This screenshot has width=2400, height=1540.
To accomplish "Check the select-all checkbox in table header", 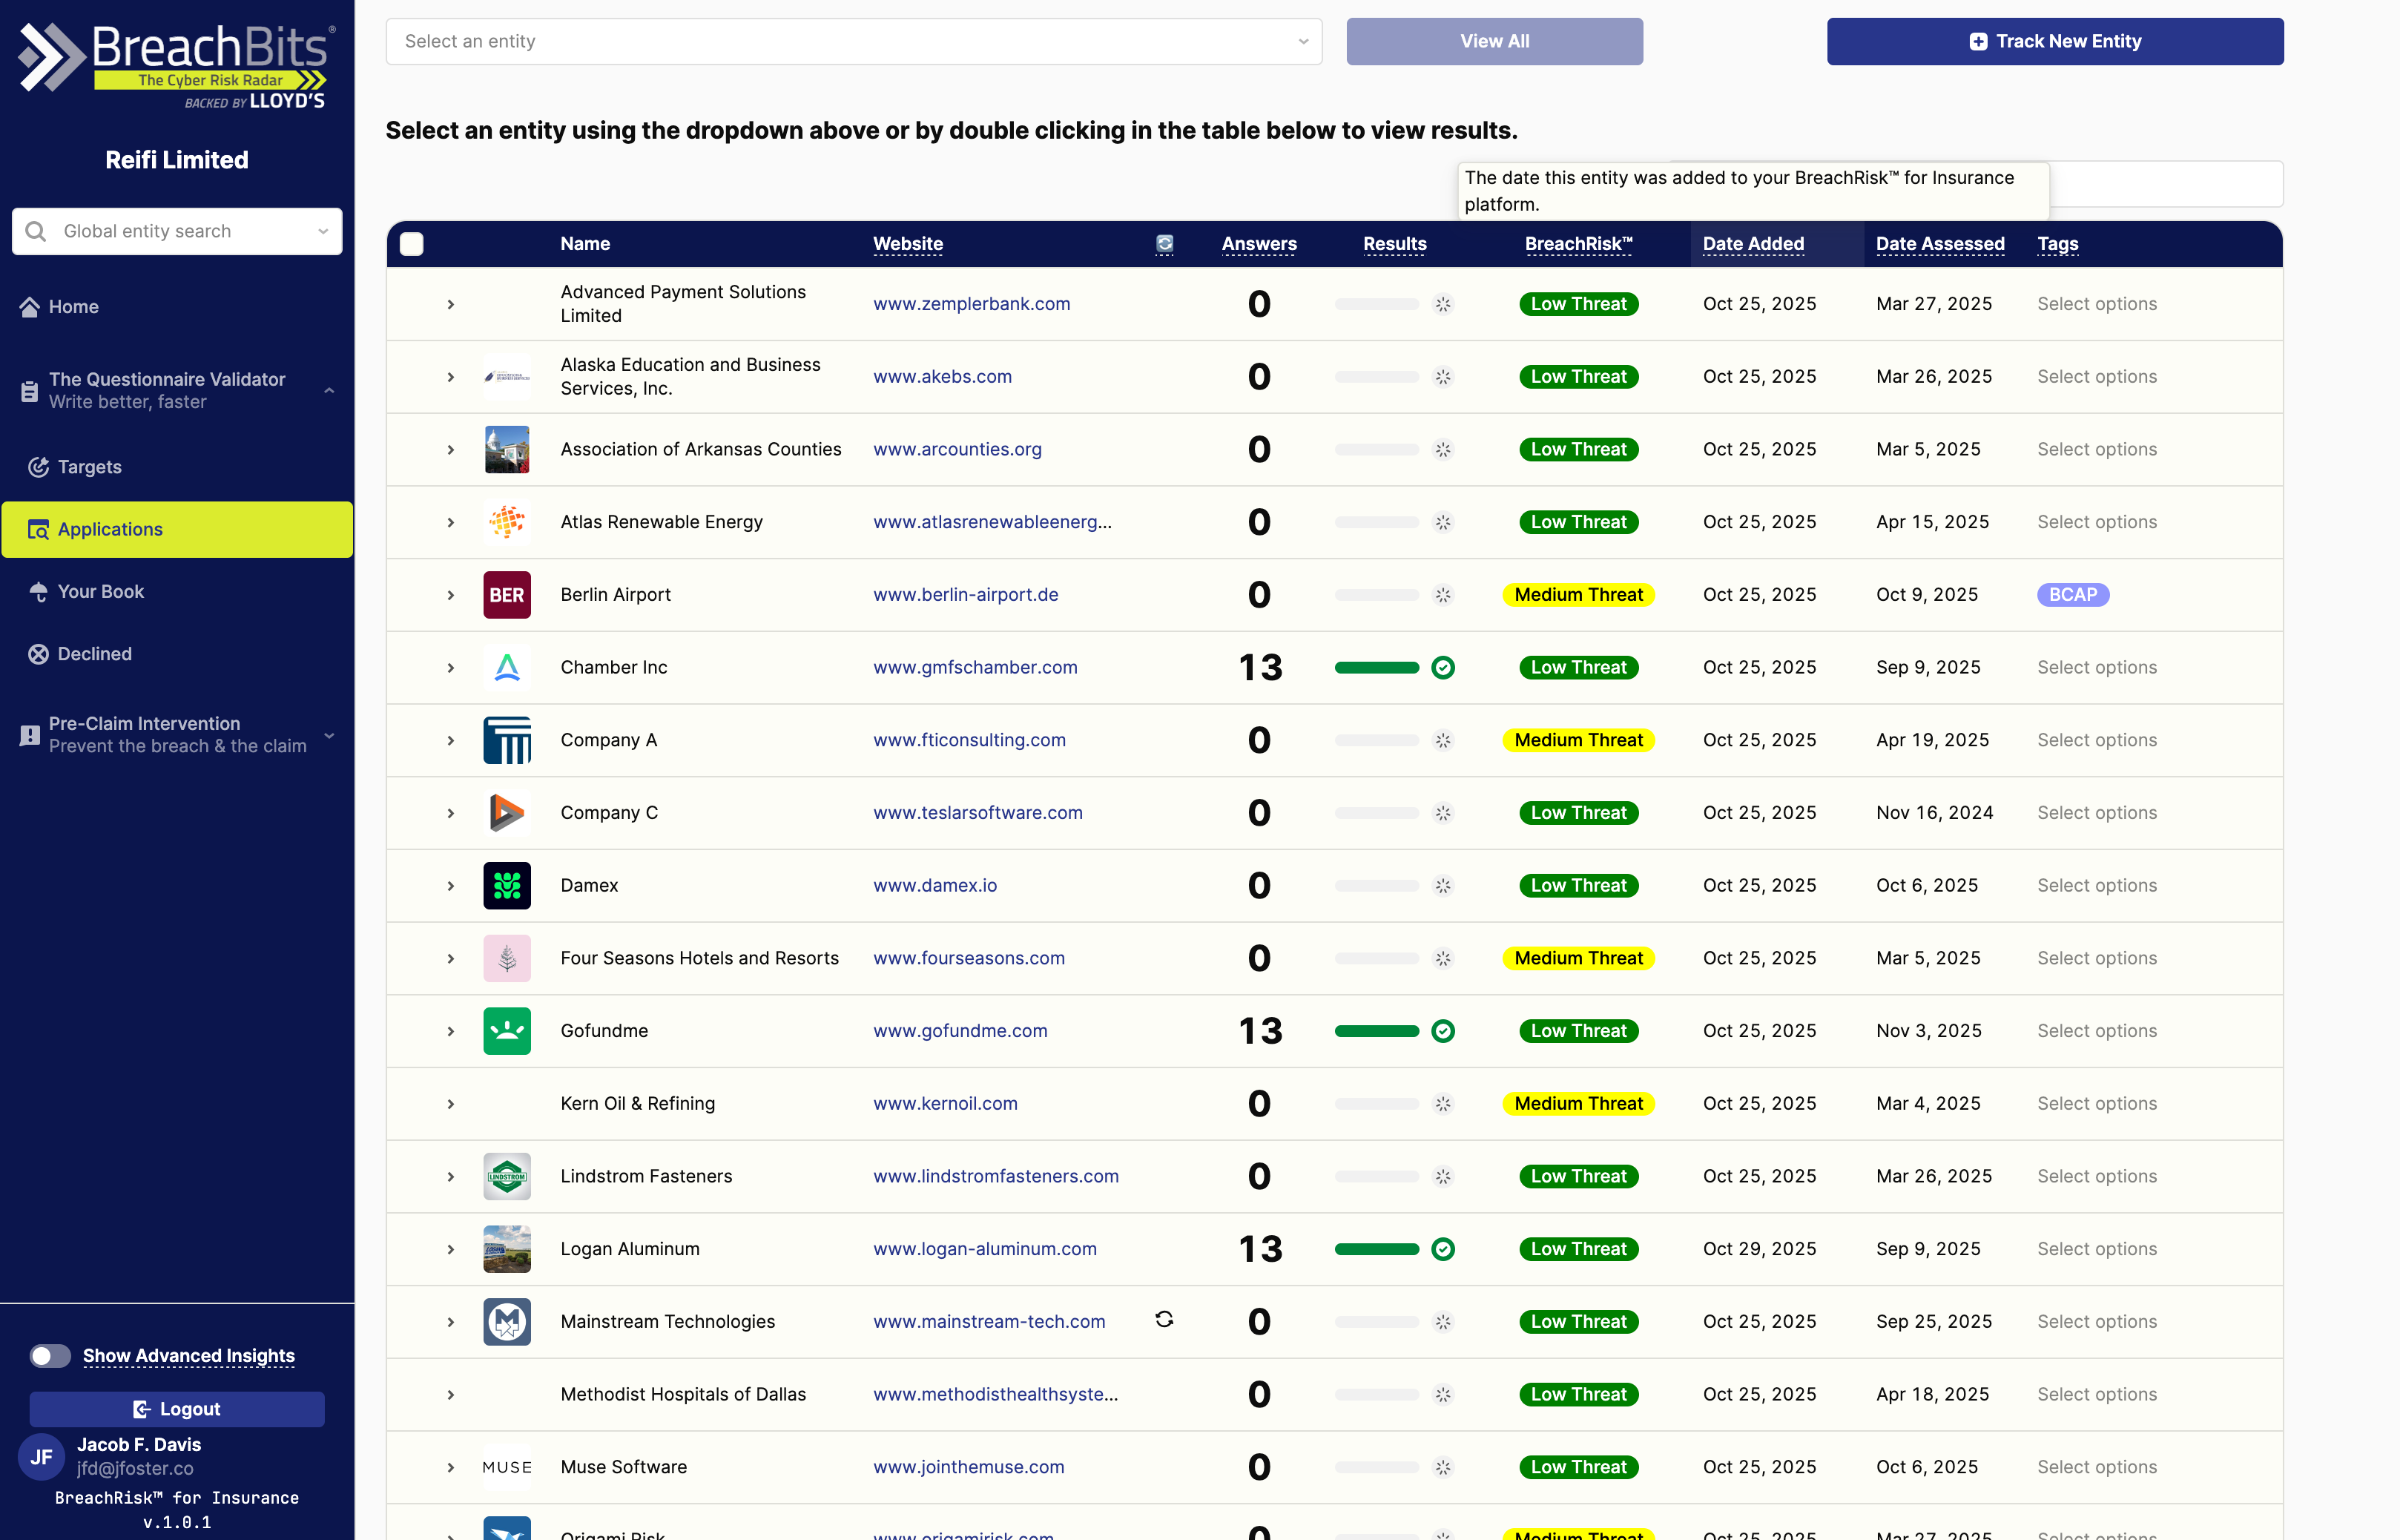I will pos(411,243).
